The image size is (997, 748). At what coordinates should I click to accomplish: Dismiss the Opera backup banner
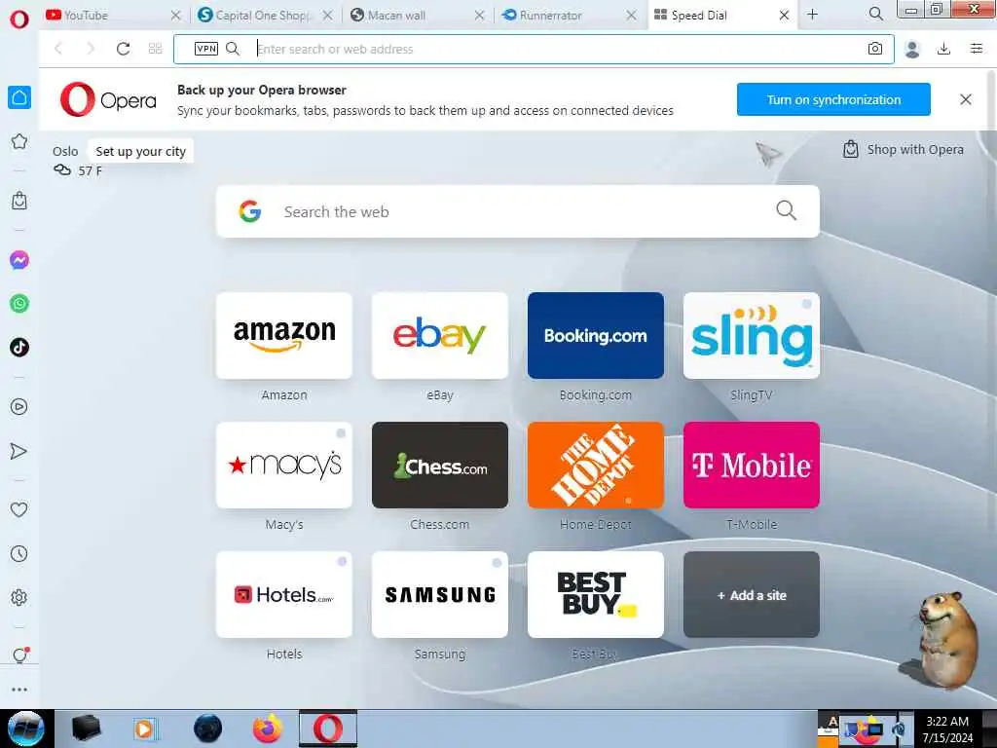click(x=966, y=99)
